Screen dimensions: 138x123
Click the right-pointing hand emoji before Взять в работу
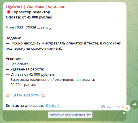click(9, 95)
